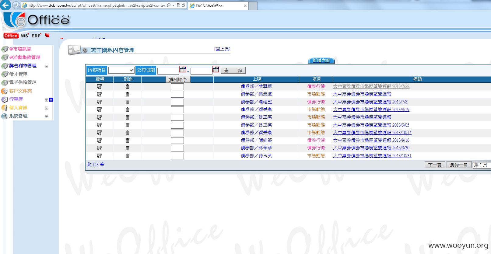Edit the report entry dated 2013/9/16

click(100, 140)
